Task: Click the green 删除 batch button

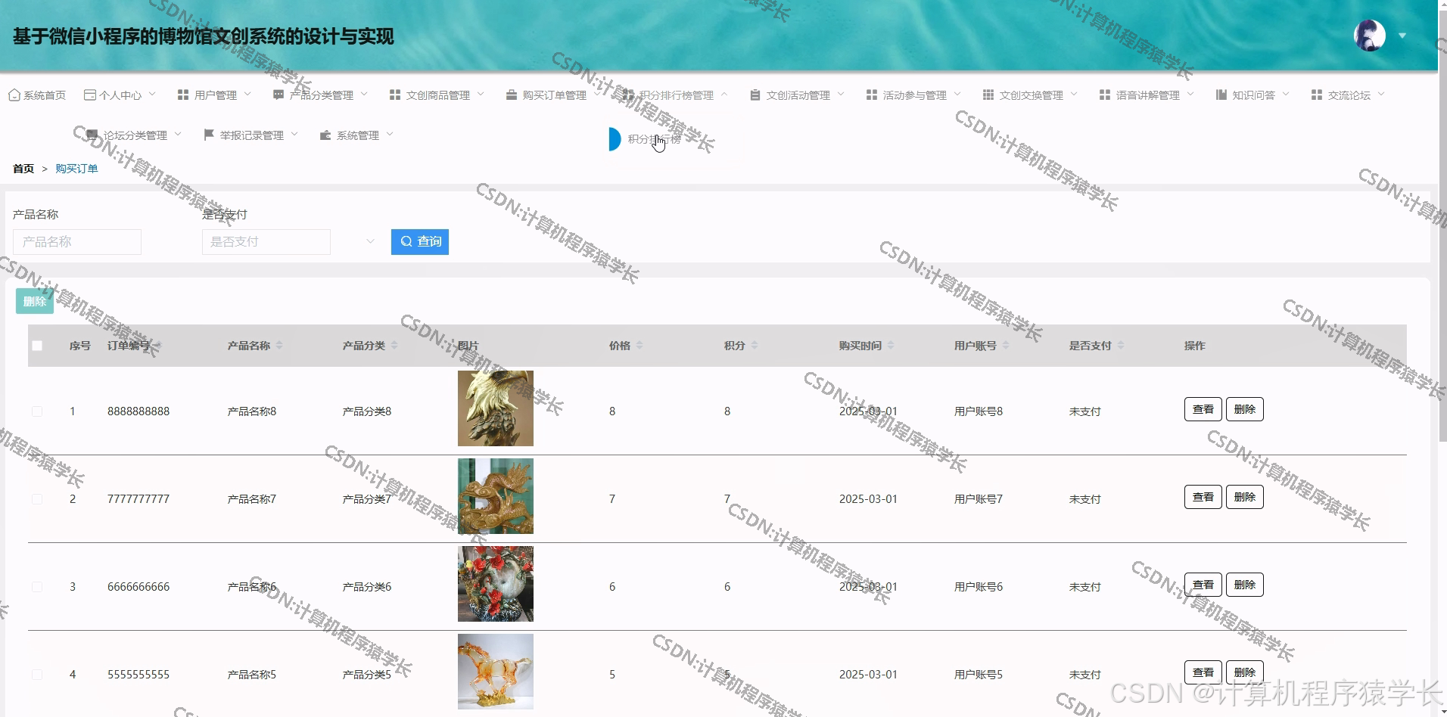Action: [x=35, y=302]
